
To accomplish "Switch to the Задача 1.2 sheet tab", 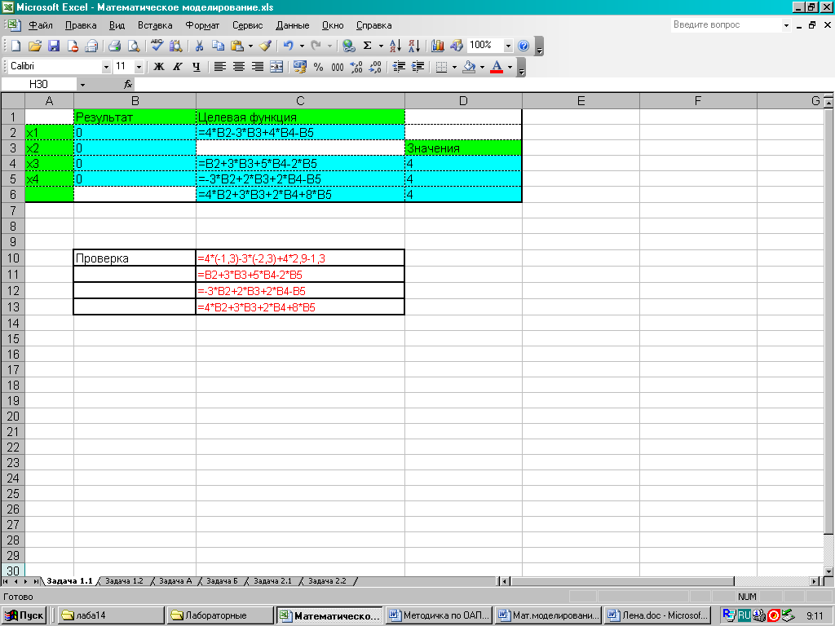I will [x=125, y=580].
